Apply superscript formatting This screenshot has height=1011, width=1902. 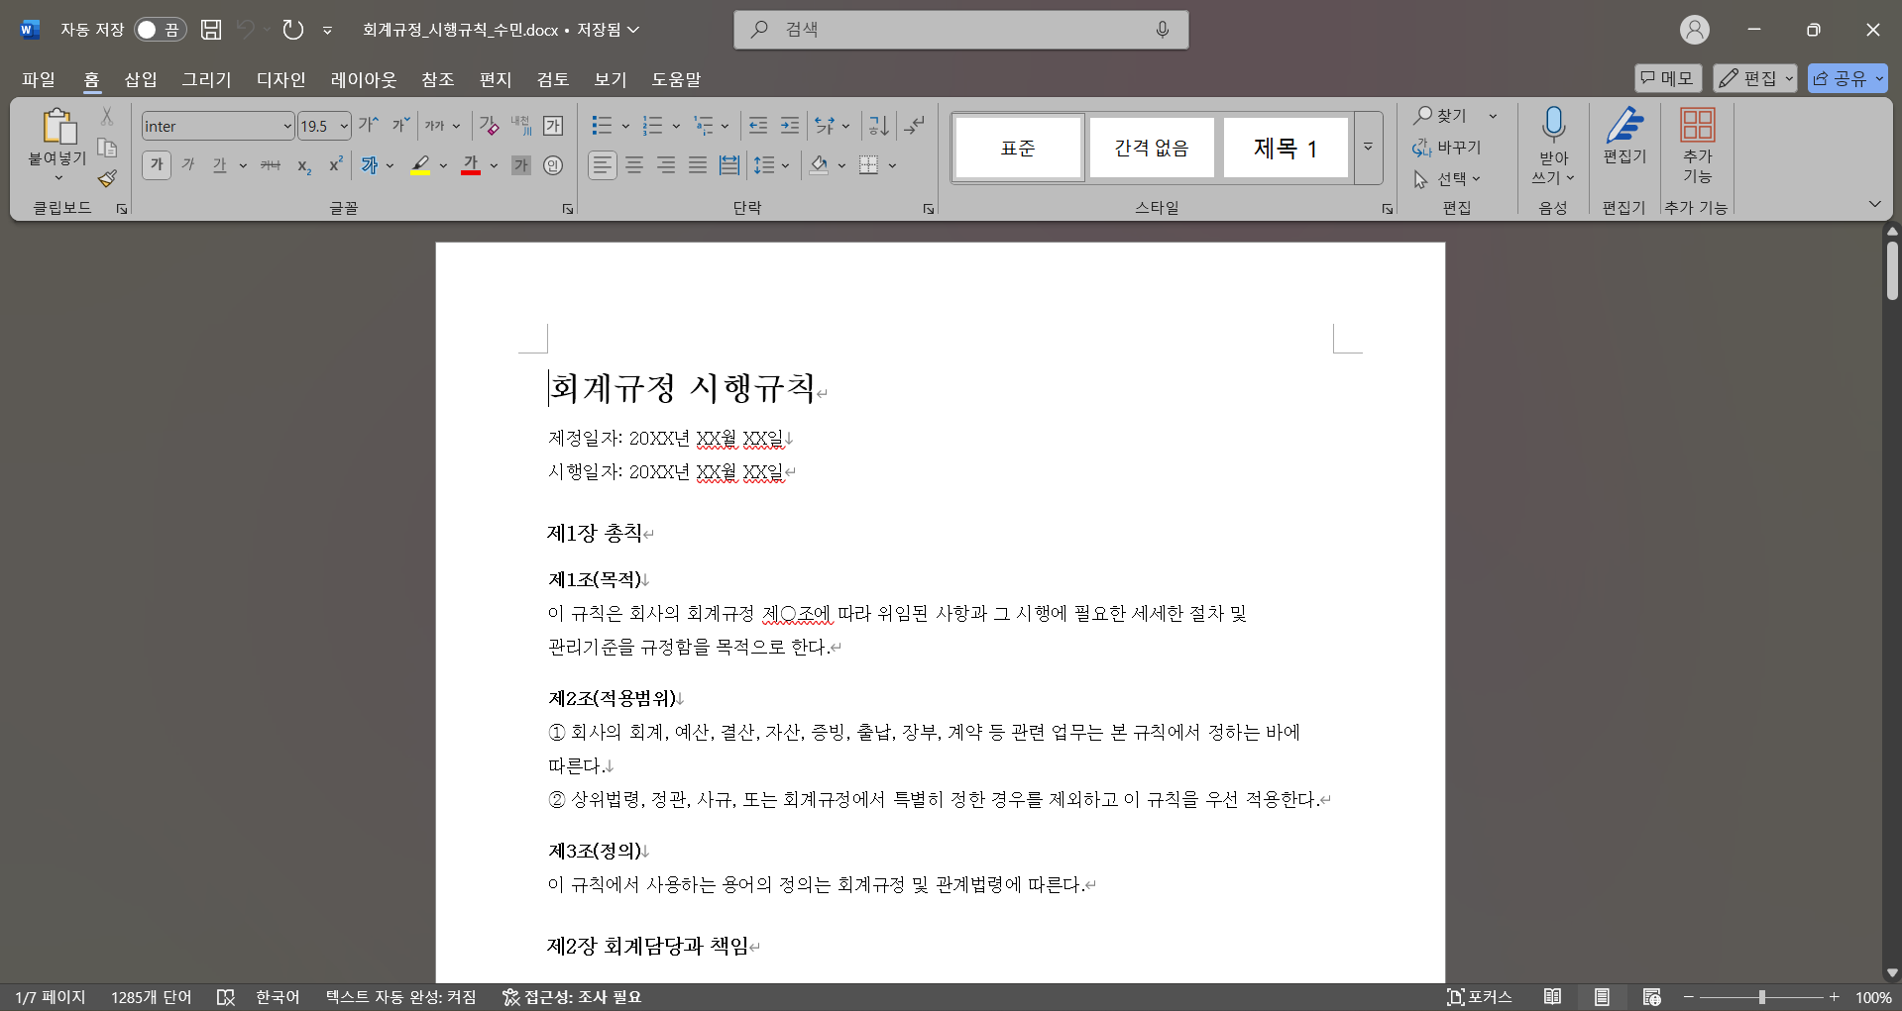pos(336,165)
